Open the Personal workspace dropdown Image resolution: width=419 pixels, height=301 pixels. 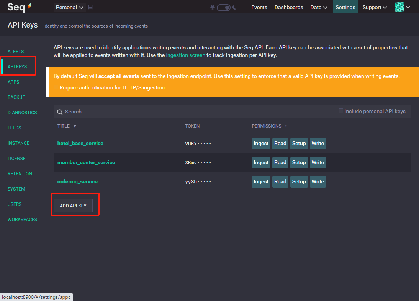[x=69, y=8]
